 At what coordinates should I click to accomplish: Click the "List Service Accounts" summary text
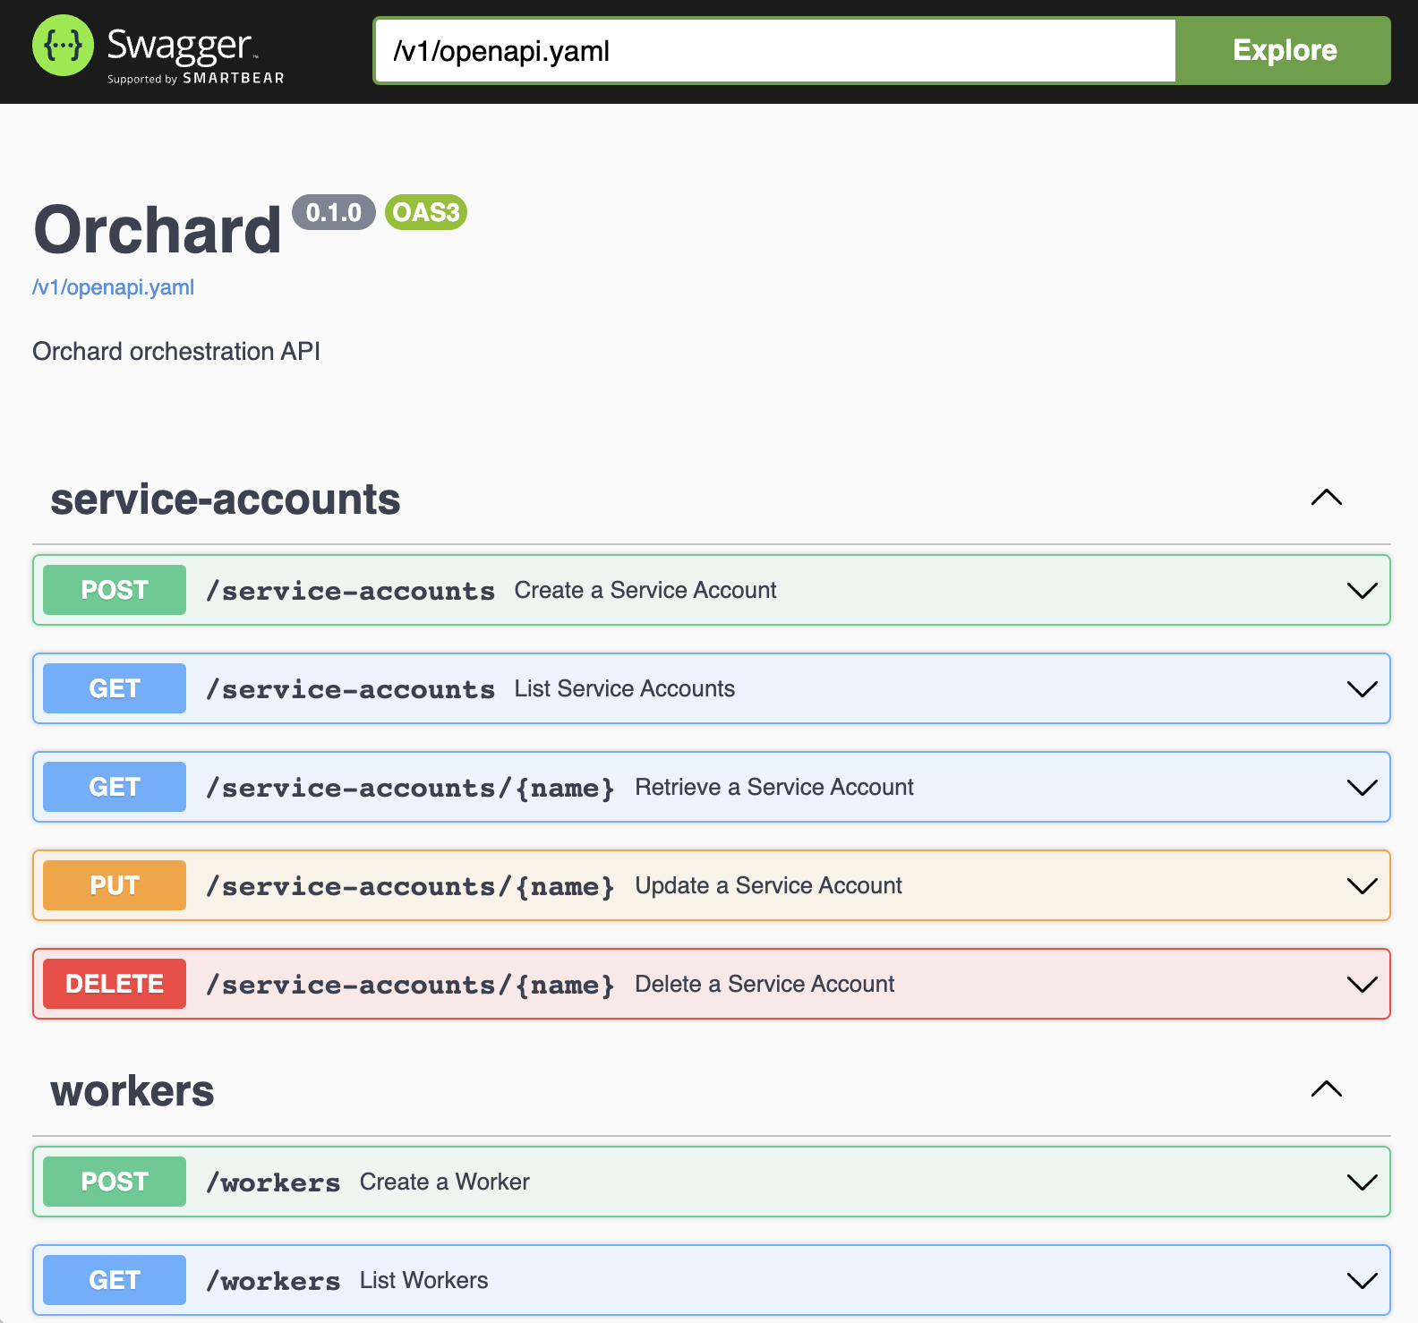[625, 688]
